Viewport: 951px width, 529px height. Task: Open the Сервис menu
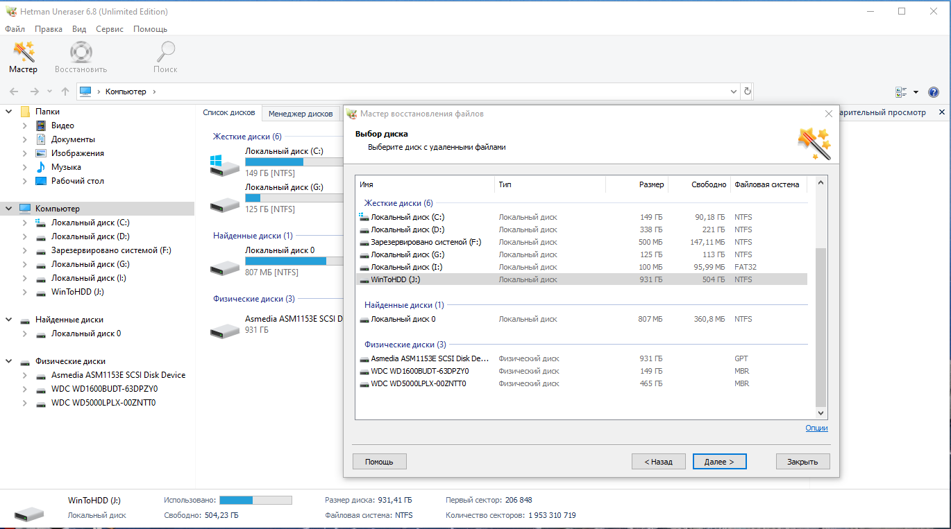(x=109, y=29)
